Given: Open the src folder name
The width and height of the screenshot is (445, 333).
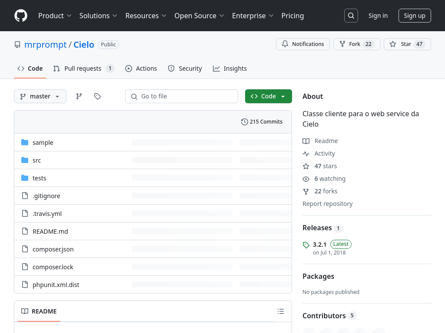Looking at the screenshot, I should [37, 160].
